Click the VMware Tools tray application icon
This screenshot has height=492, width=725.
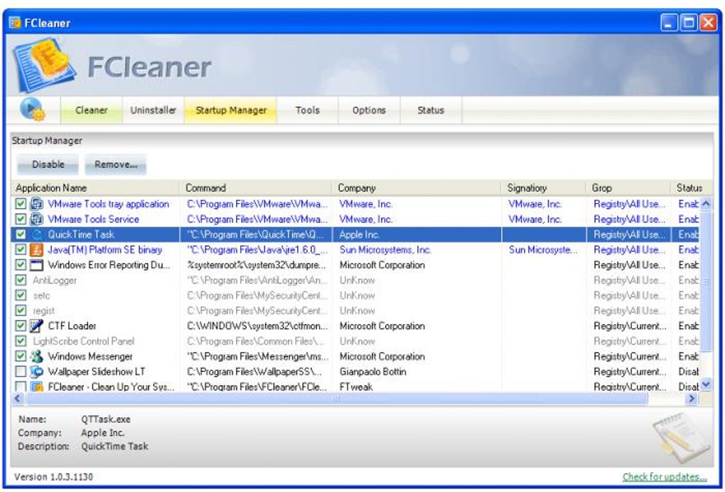(36, 204)
